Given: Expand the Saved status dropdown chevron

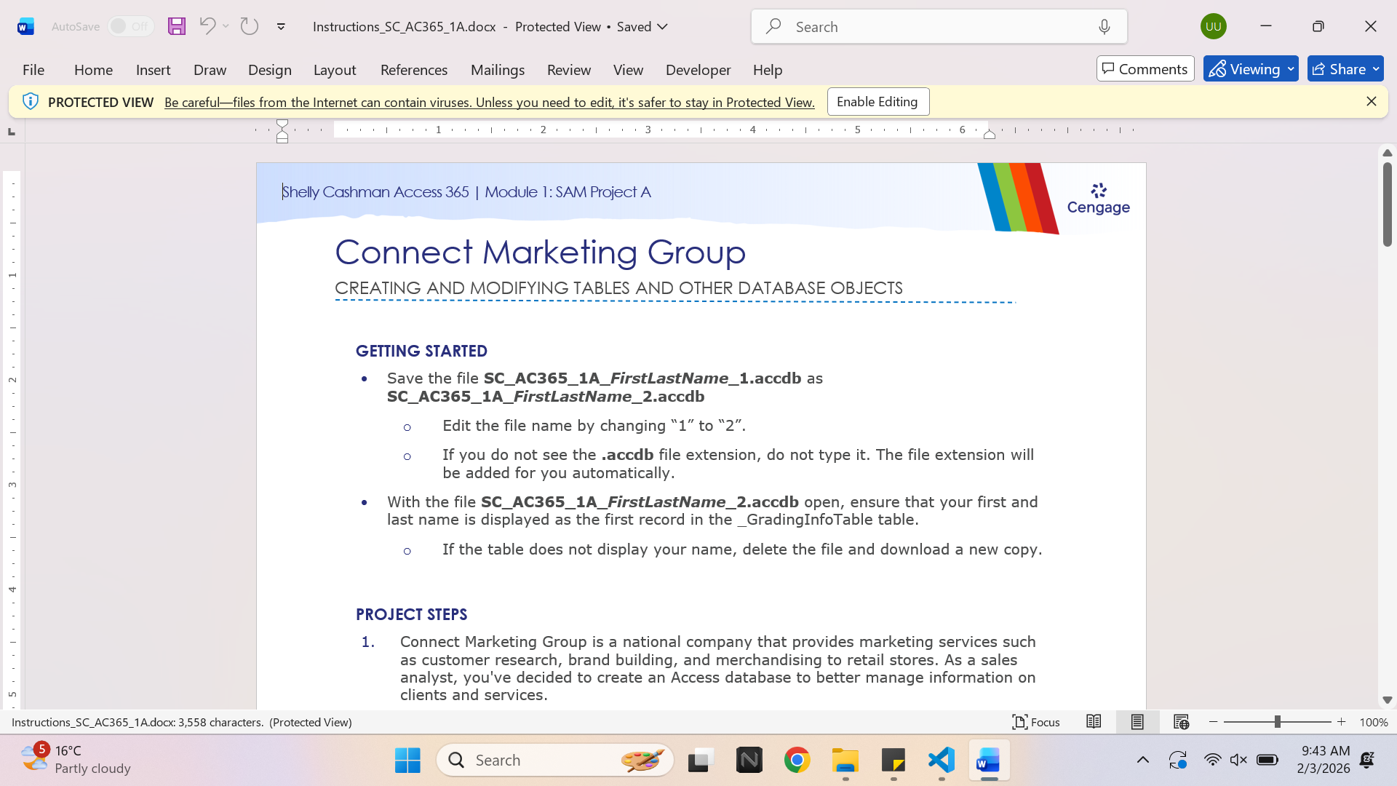Looking at the screenshot, I should pos(663,27).
